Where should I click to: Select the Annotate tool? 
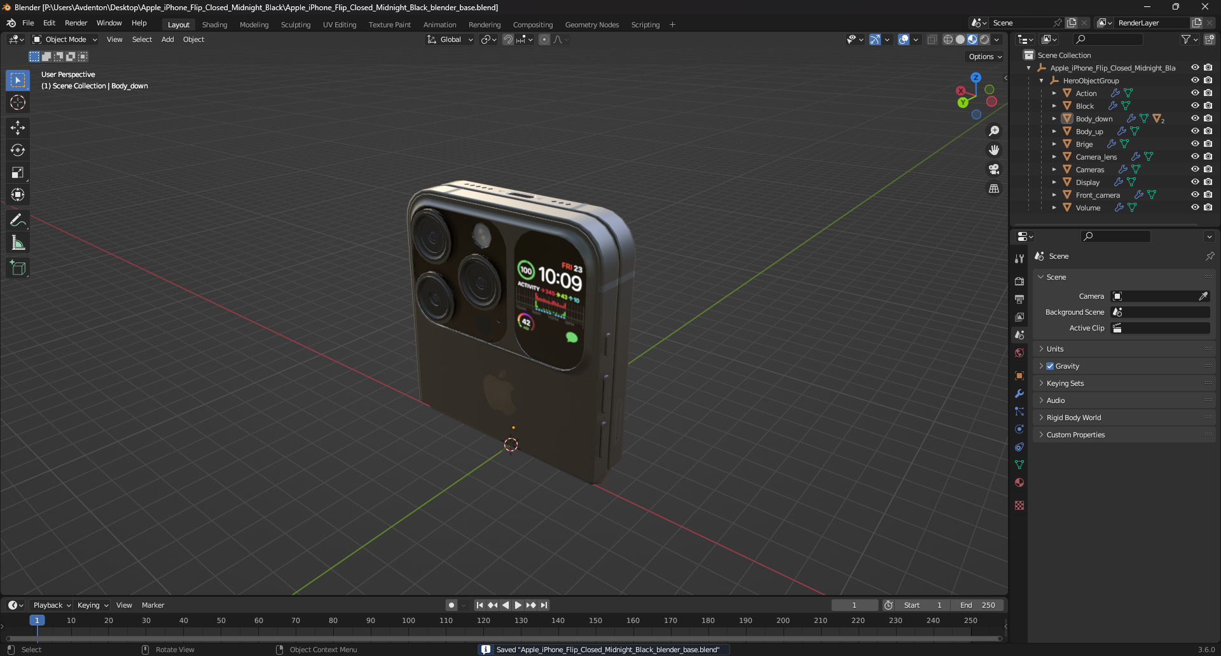pos(18,221)
